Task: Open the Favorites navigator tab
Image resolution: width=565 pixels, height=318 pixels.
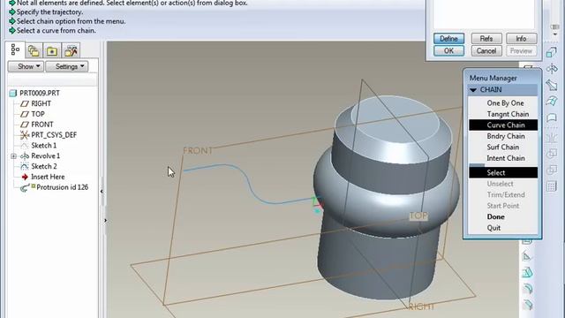Action: [x=71, y=51]
